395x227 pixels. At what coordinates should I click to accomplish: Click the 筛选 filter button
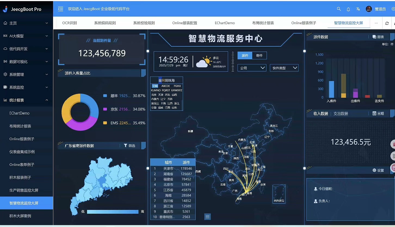129,146
